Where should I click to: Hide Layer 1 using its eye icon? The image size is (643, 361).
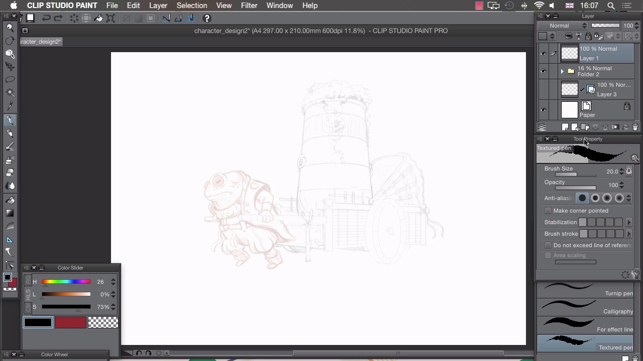coord(543,53)
